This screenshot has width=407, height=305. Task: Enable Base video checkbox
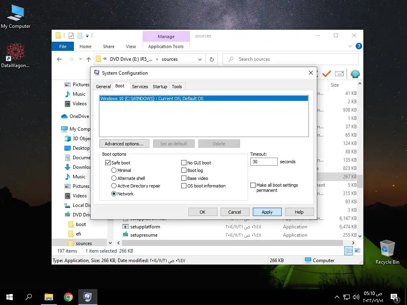pyautogui.click(x=184, y=178)
